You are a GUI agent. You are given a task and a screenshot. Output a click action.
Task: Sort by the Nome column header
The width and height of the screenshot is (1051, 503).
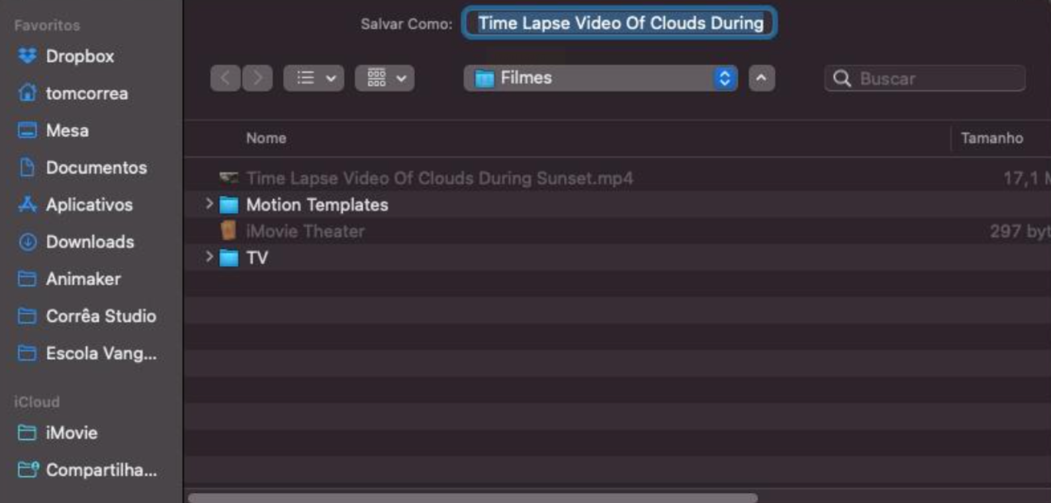coord(266,138)
